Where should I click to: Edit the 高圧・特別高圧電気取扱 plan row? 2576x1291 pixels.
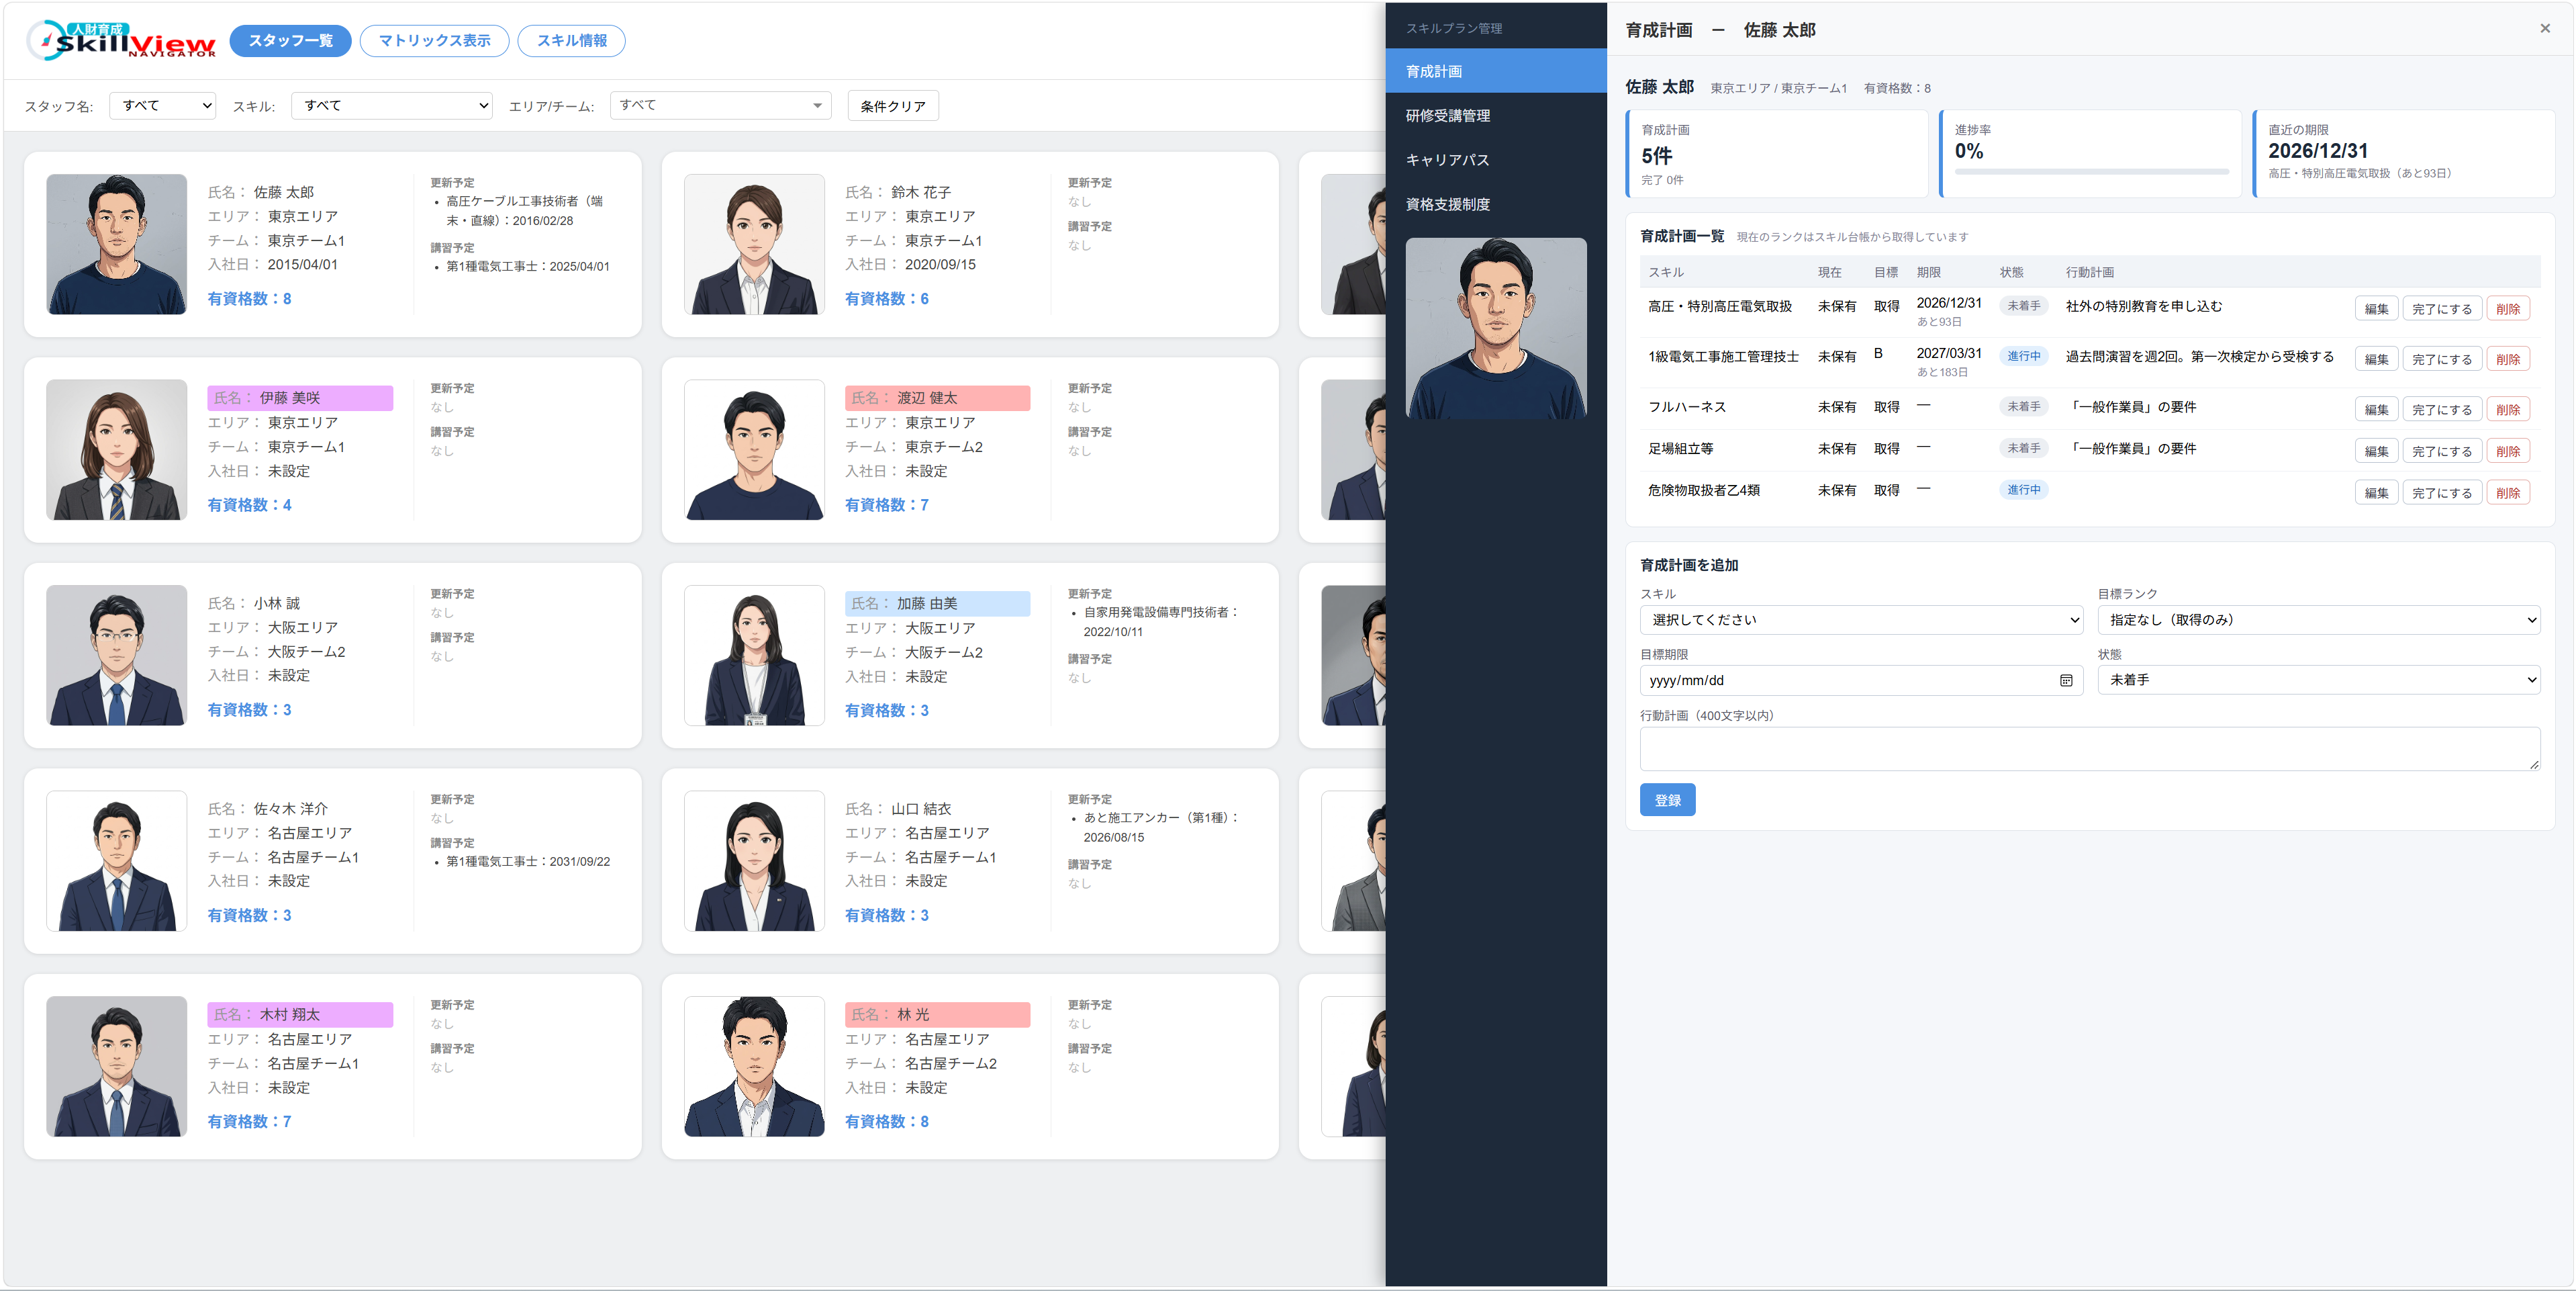click(x=2376, y=309)
